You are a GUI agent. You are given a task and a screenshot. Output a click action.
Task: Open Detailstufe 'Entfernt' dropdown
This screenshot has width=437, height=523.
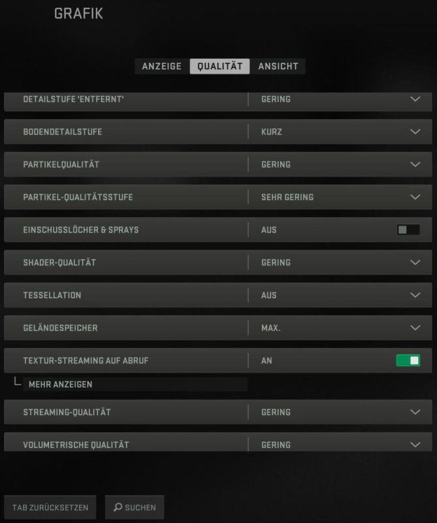415,99
